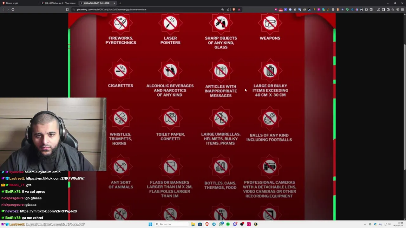Image resolution: width=406 pixels, height=228 pixels.
Task: Click the no-weapons pistol pictogram
Action: (x=270, y=23)
